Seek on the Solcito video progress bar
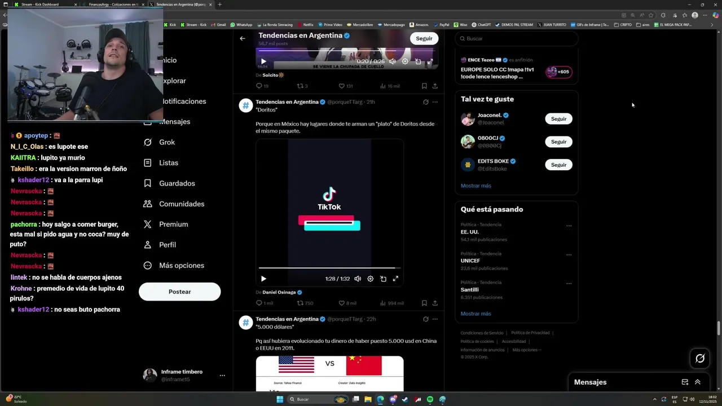 coord(347,51)
